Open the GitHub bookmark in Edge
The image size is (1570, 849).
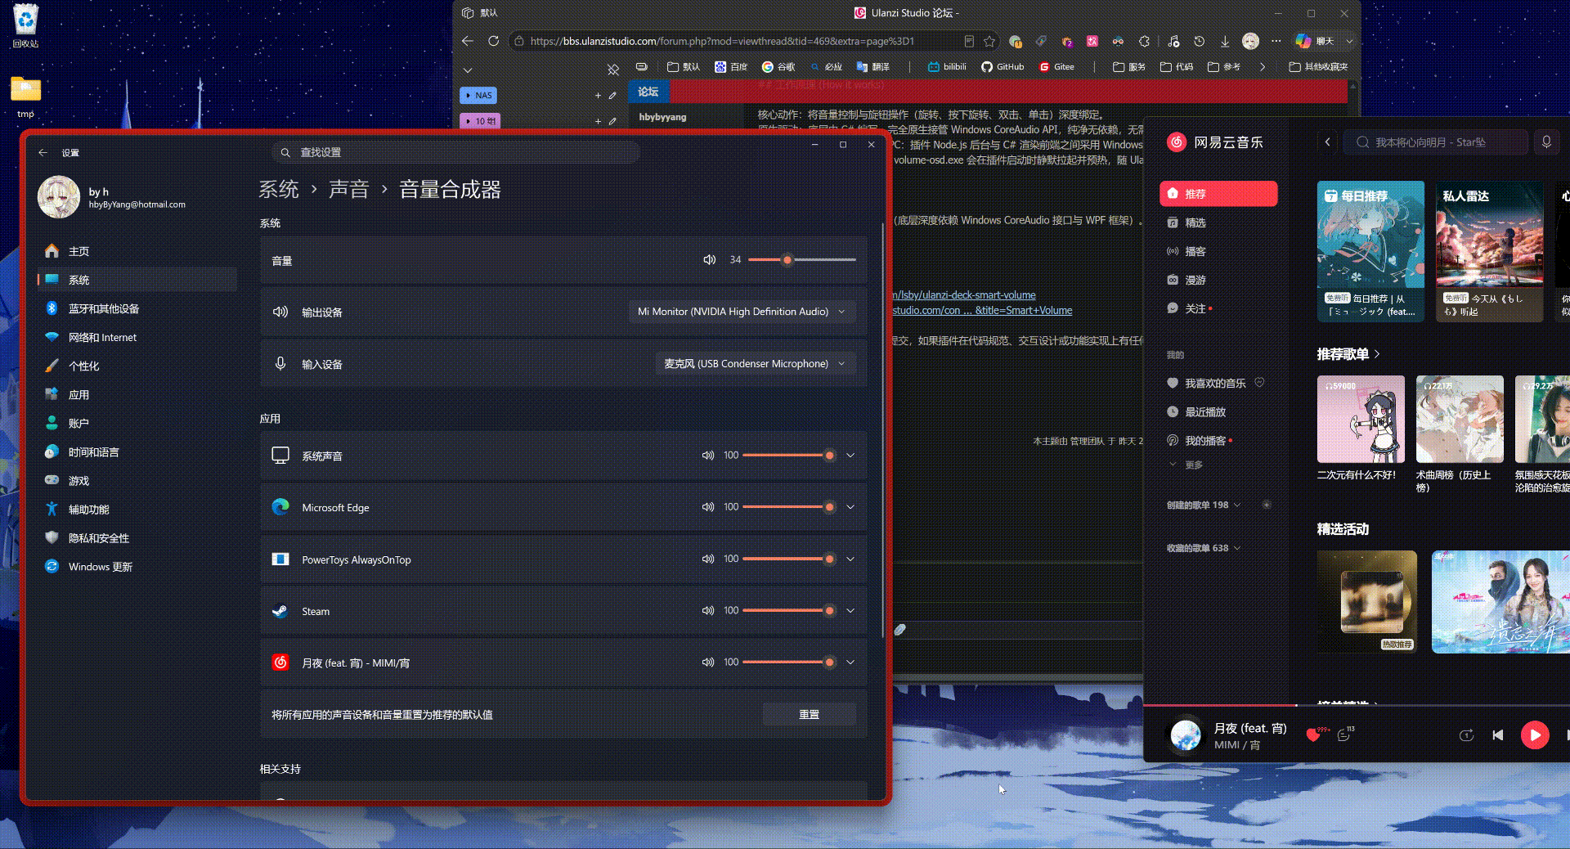tap(1003, 67)
